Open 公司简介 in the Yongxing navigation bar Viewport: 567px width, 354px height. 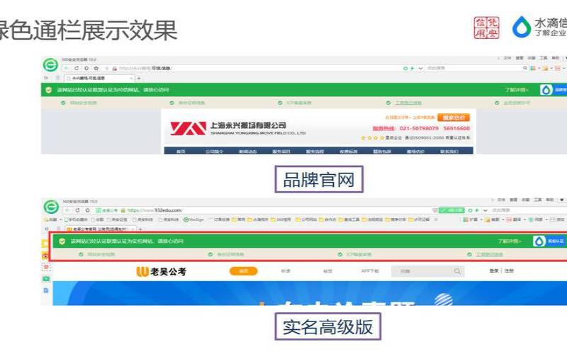(x=214, y=152)
